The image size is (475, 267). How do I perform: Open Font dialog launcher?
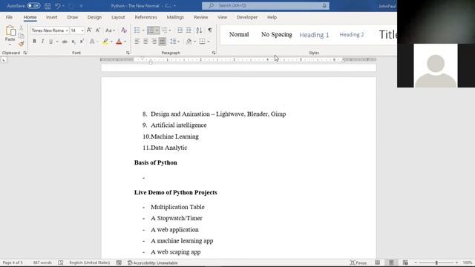click(x=128, y=53)
